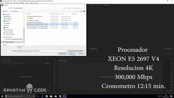Select the Windows 10 activator folder
Image resolution: width=174 pixels, height=98 pixels.
click(x=34, y=20)
